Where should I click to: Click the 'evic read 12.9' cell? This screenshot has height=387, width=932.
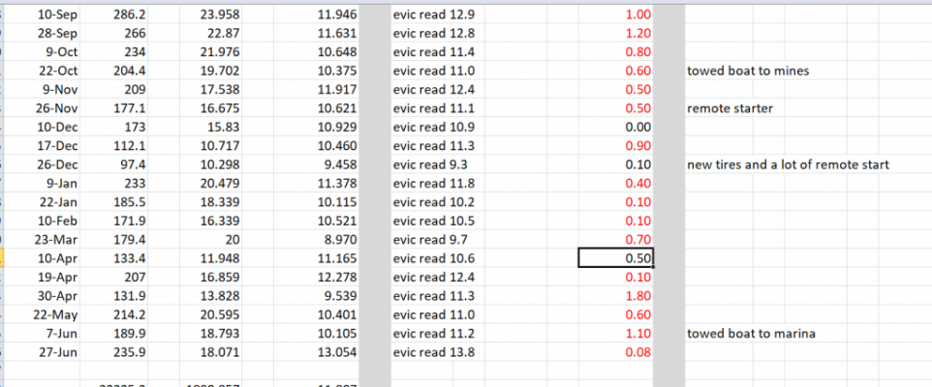point(438,15)
